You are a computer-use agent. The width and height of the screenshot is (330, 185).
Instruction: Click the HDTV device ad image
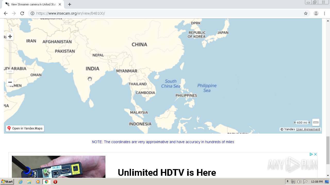coord(59,167)
